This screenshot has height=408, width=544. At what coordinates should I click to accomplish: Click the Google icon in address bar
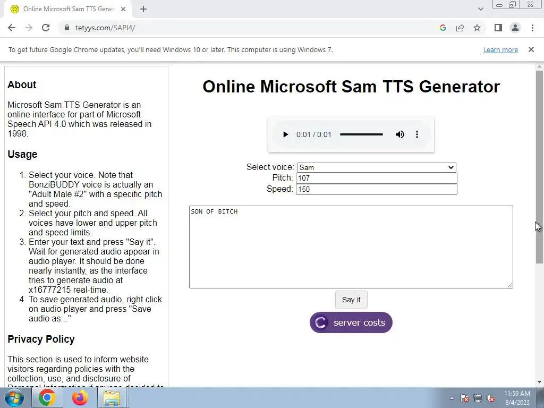coord(443,28)
